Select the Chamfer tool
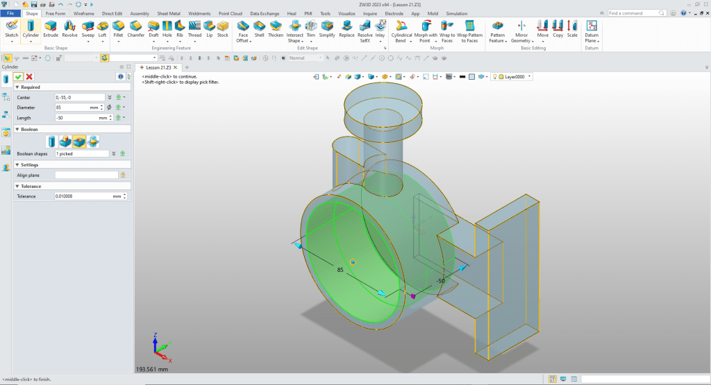The width and height of the screenshot is (711, 385). click(x=135, y=26)
